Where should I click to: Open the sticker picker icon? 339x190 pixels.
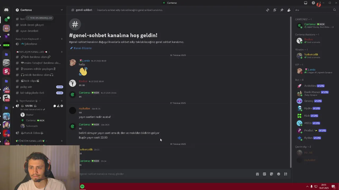[271, 174]
